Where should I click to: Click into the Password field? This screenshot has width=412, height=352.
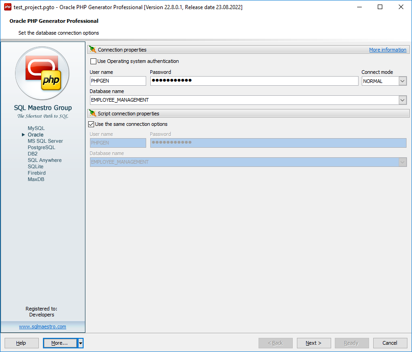[254, 81]
